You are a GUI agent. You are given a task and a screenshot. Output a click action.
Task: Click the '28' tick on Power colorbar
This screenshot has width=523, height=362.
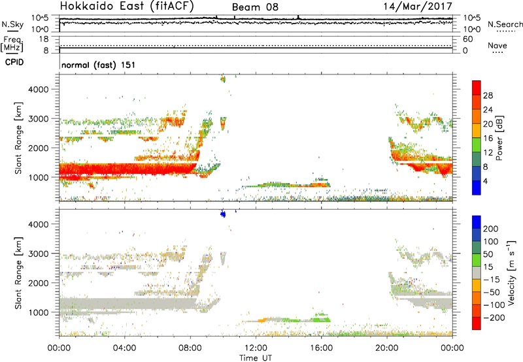(488, 95)
